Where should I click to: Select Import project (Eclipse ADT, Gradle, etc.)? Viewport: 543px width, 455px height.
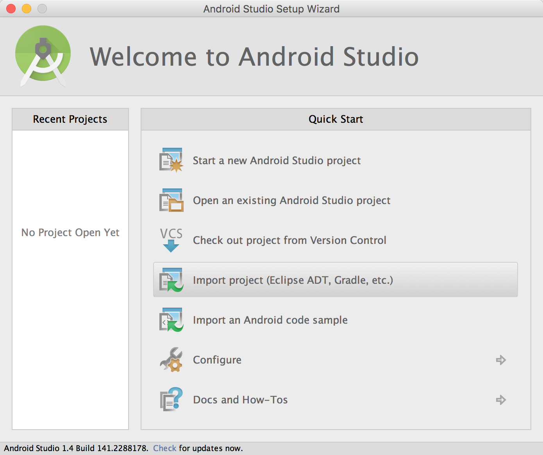click(336, 280)
